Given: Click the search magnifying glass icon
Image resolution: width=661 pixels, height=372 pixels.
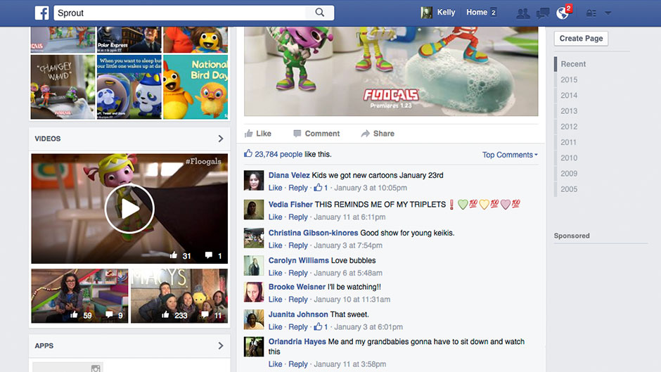Looking at the screenshot, I should [320, 13].
